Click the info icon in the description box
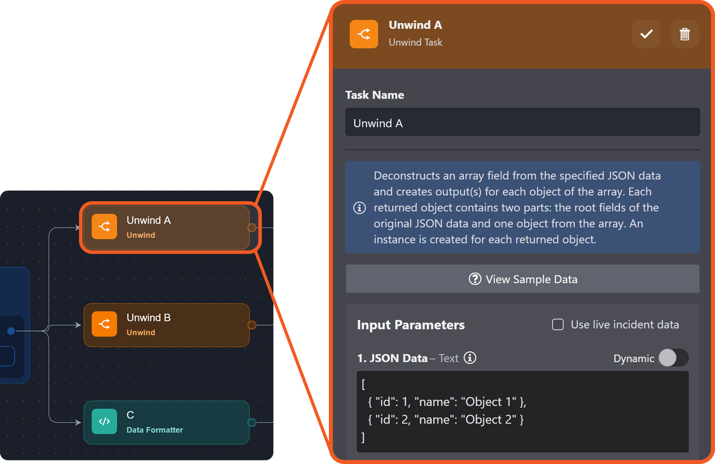The image size is (715, 464). click(359, 207)
